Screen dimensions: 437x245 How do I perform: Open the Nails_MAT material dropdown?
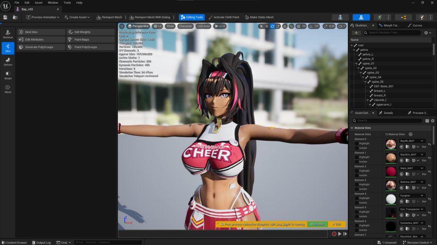click(412, 168)
